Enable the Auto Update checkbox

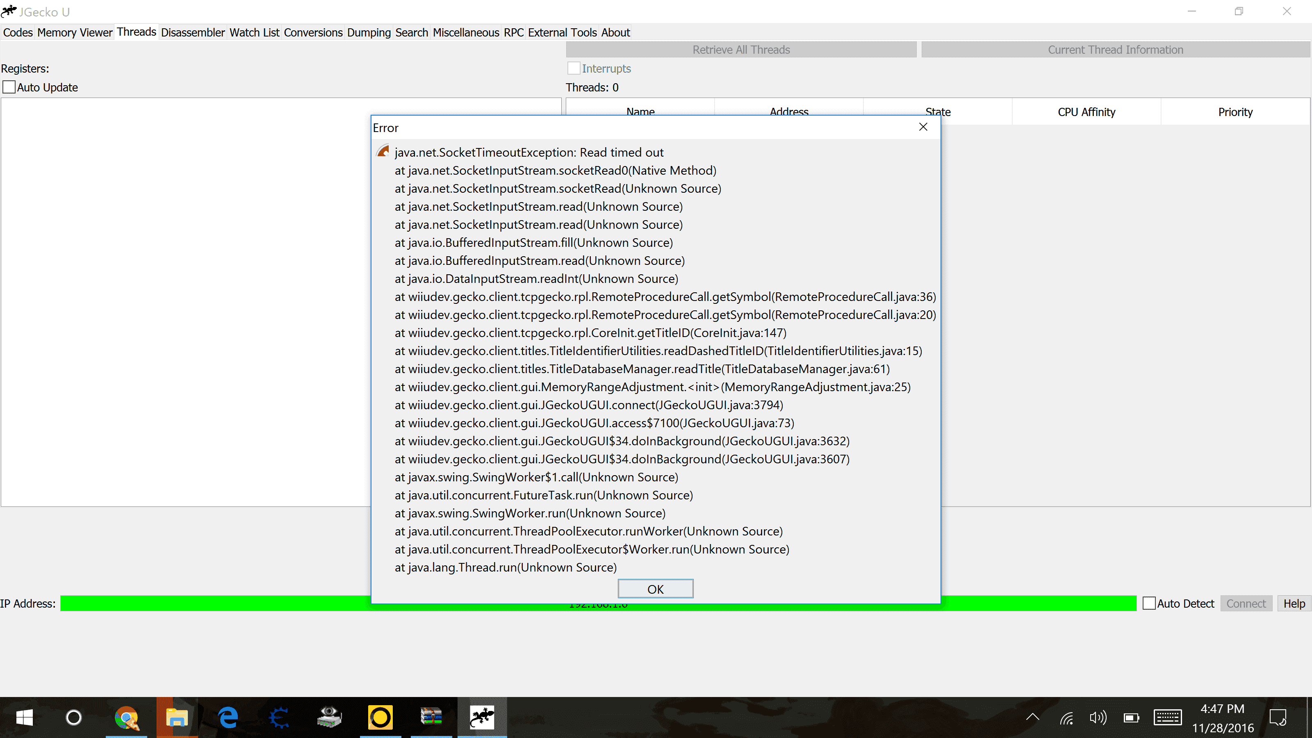9,87
